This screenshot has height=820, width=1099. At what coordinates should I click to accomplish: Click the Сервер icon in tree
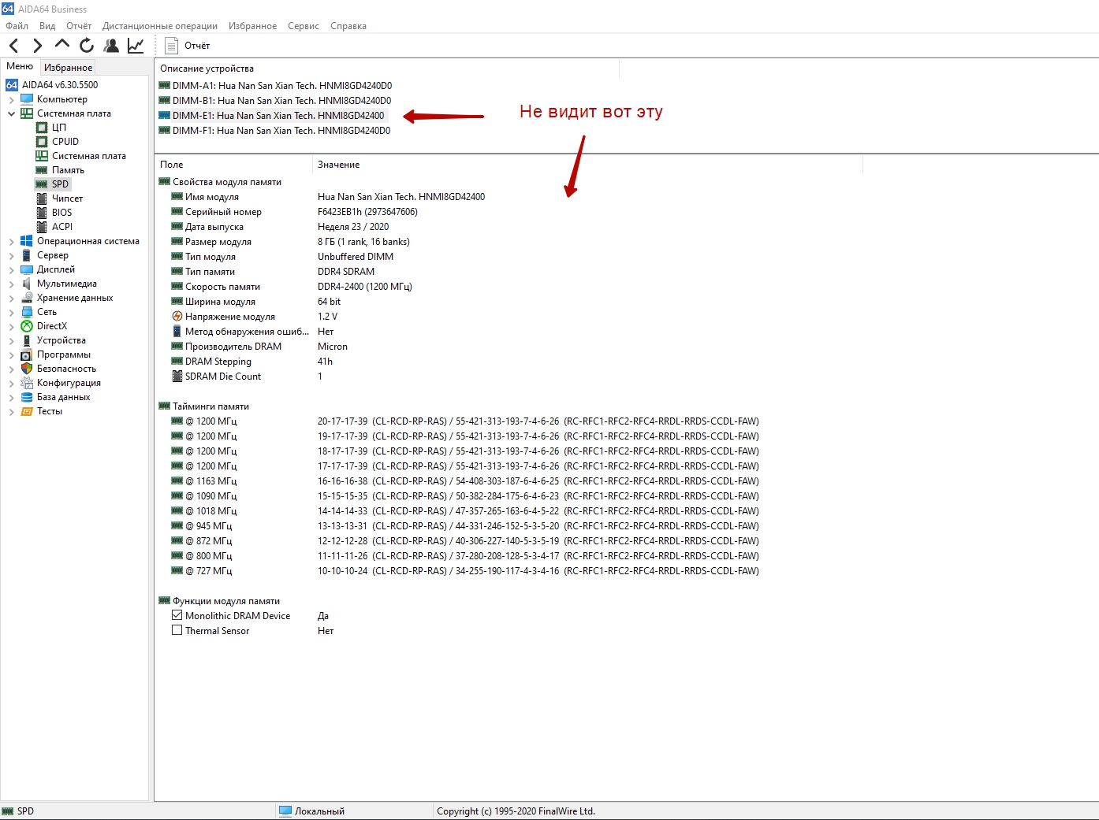27,255
